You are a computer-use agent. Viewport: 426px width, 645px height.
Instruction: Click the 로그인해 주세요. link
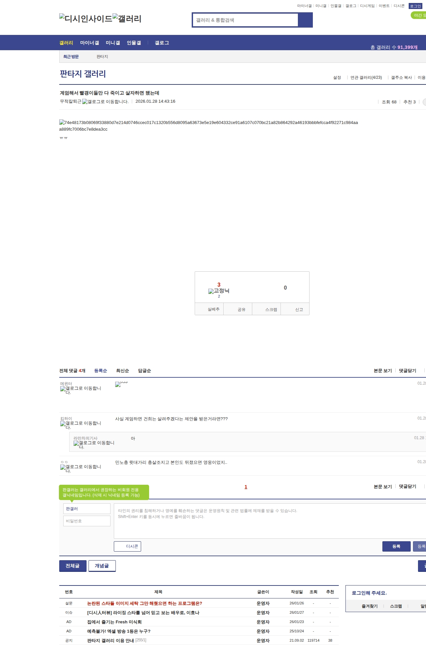point(369,593)
